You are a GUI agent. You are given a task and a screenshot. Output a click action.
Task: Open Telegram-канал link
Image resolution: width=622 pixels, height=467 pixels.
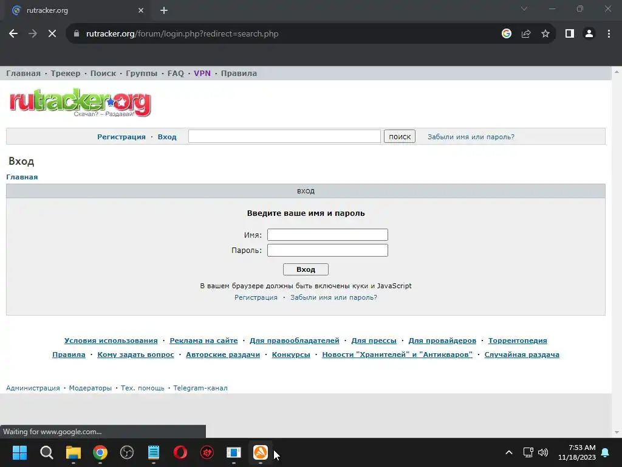click(200, 388)
